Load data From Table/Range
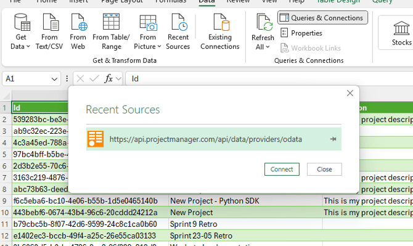The height and width of the screenshot is (246, 413). 111,31
